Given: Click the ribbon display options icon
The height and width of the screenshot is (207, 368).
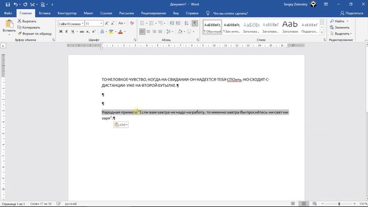Looking at the screenshot, I should (x=326, y=4).
